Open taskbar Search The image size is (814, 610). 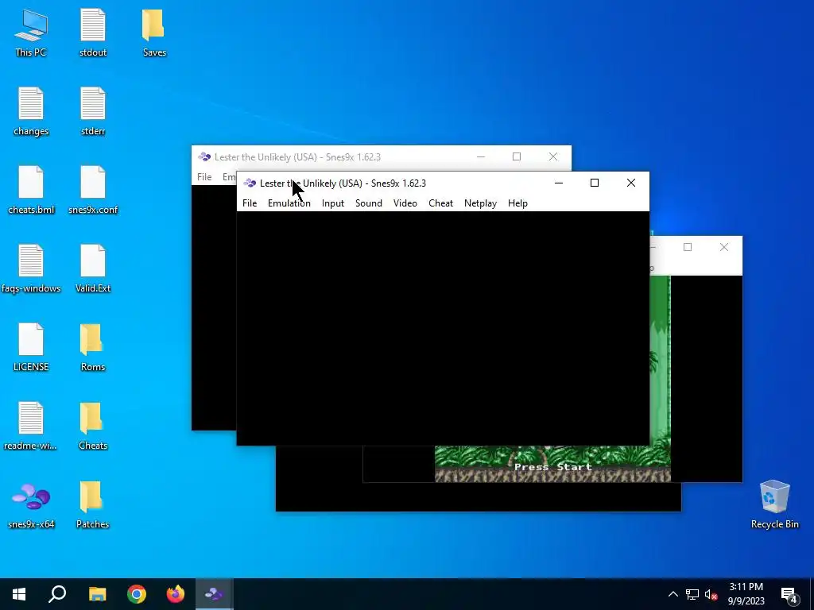coord(57,594)
